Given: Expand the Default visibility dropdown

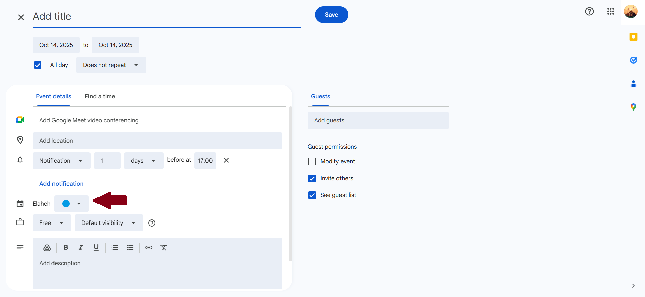Looking at the screenshot, I should click(x=109, y=223).
